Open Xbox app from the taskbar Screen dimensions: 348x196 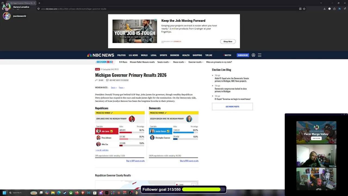pyautogui.click(x=71, y=193)
